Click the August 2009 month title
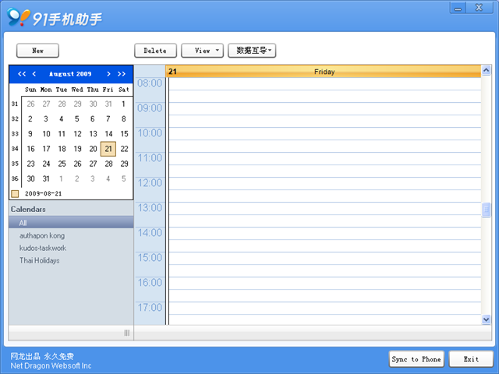Viewport: 499px width, 374px height. [70, 74]
